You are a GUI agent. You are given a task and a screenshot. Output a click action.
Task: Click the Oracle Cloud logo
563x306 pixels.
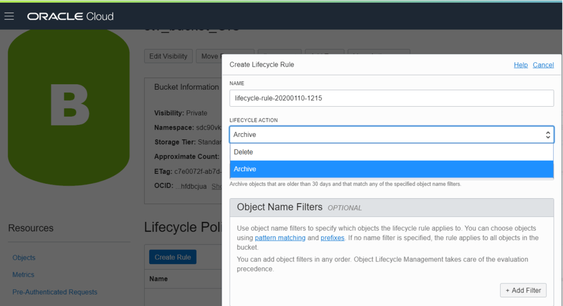[70, 16]
